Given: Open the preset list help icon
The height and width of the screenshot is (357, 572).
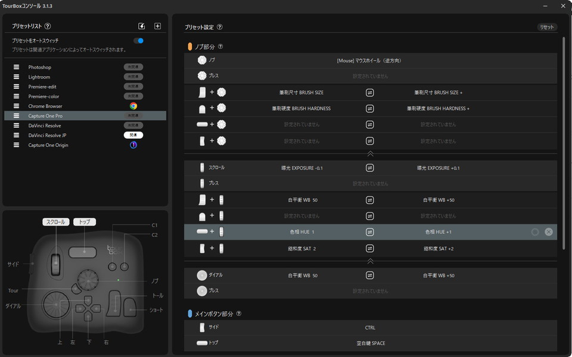Looking at the screenshot, I should (48, 26).
